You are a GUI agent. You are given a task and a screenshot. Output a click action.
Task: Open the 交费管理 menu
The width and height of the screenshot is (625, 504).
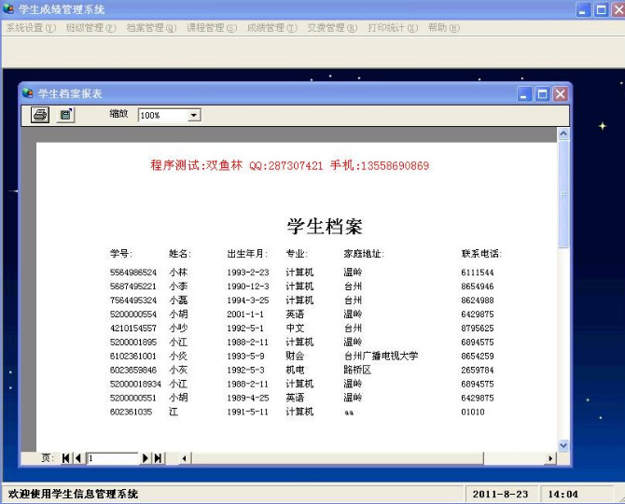332,27
